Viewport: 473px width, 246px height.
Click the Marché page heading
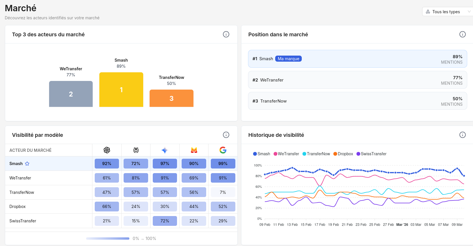tap(21, 8)
